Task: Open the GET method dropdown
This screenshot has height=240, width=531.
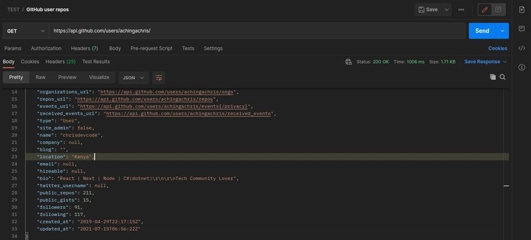Action: click(26, 31)
